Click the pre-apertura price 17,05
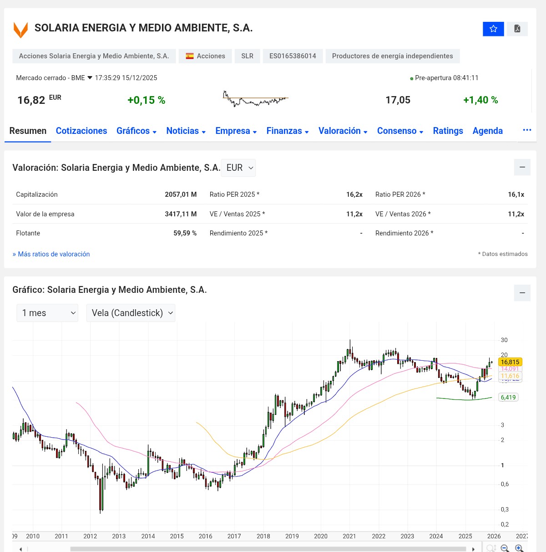Screen dimensions: 546x552 398,100
